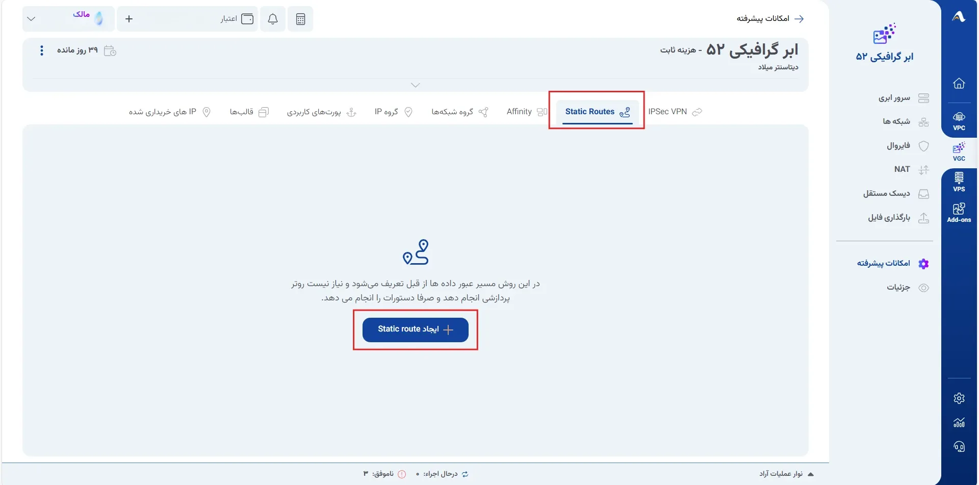Viewport: 979px width, 485px height.
Task: Click the failed operations warning icon
Action: [x=402, y=474]
